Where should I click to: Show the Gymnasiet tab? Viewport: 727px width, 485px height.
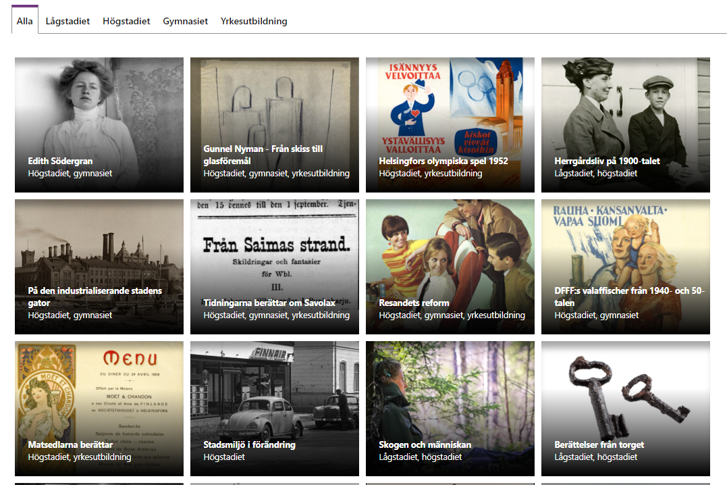185,21
